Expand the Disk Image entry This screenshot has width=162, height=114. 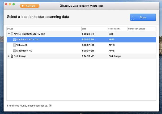(x=9, y=56)
